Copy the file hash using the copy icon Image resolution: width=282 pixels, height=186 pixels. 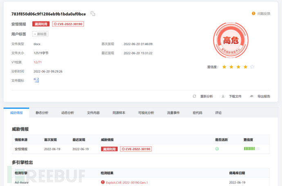click(93, 13)
